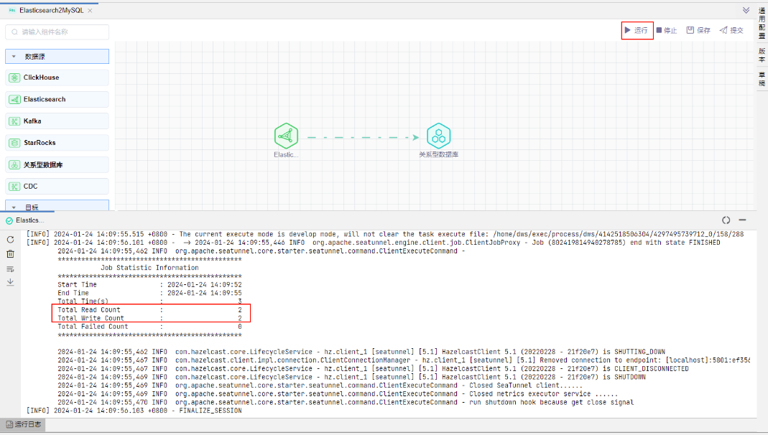Click the search magnifier icon
Screen dimensions: 768x435
click(14, 32)
